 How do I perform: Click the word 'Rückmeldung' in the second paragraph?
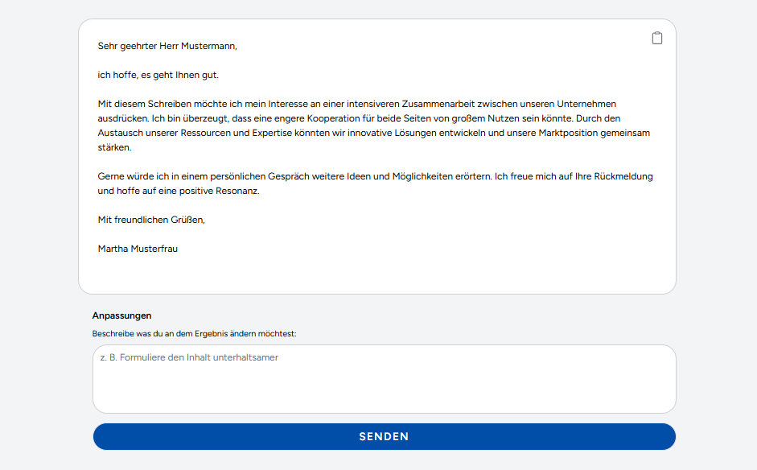(623, 176)
